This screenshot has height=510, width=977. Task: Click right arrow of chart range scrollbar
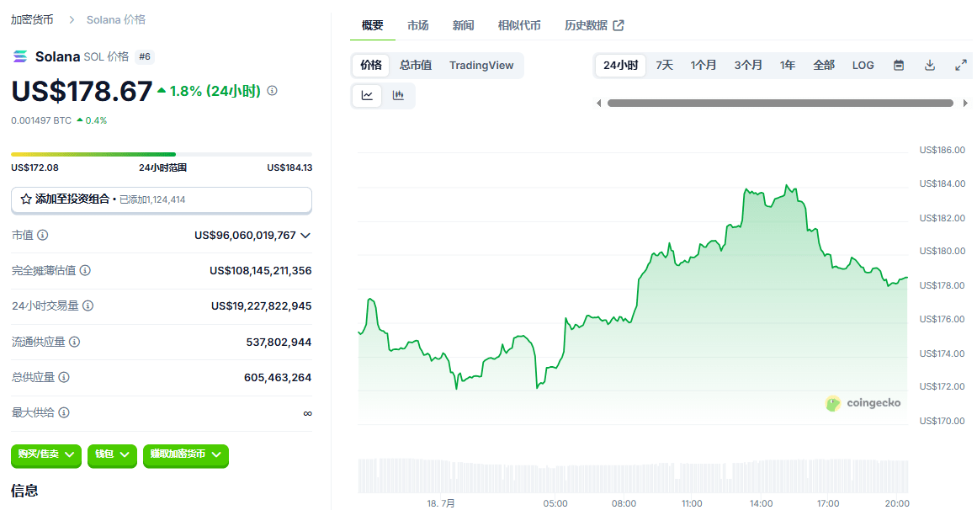(965, 104)
